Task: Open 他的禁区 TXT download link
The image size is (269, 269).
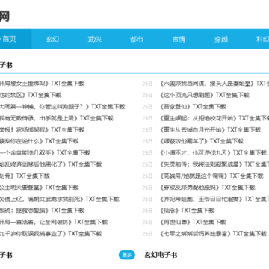Action: click(31, 95)
